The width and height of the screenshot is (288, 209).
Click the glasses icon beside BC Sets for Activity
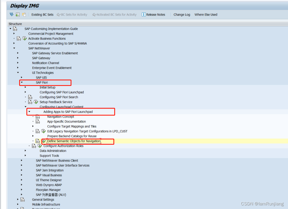tap(58, 14)
